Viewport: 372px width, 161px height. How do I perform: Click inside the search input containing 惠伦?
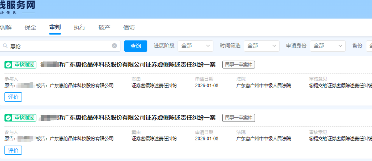pos(53,46)
